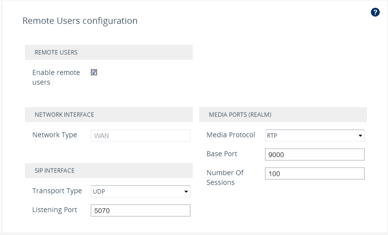Focus the Base Port field showing 9000
388x235 pixels.
[x=315, y=155]
